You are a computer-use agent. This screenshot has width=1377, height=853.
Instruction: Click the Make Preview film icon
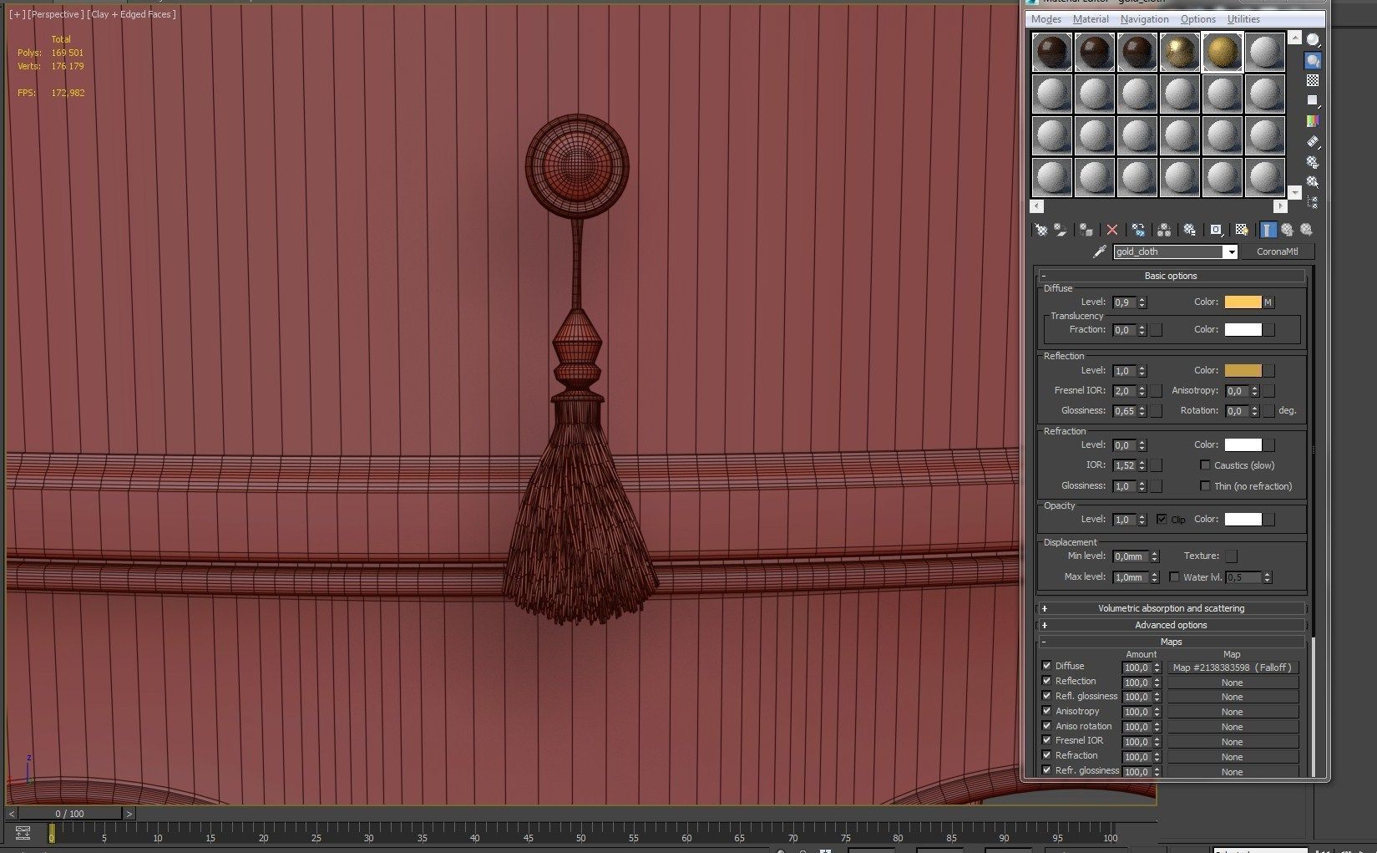coord(1314,141)
